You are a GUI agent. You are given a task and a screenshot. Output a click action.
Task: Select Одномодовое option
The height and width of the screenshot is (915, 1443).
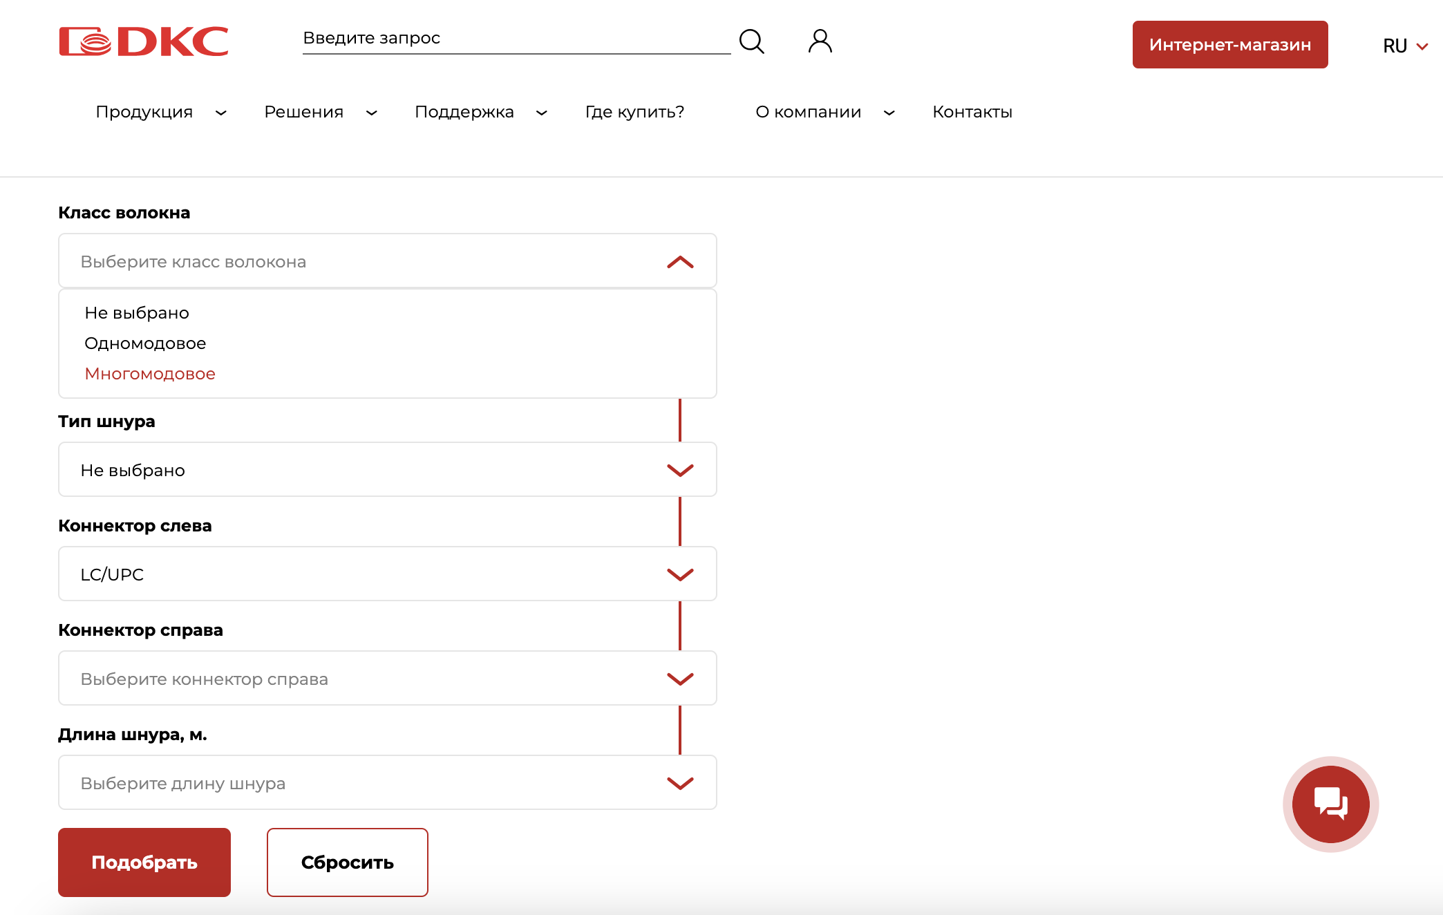[145, 343]
